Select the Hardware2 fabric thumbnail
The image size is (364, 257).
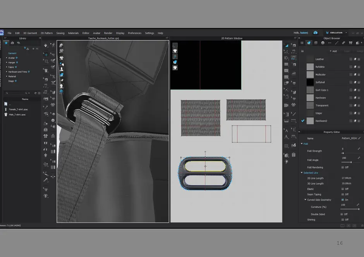[x=310, y=121]
